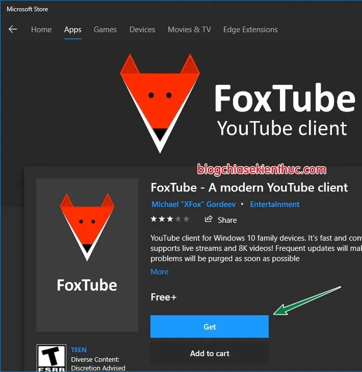Click the large FoxTube fox banner logo
The height and width of the screenshot is (372, 362).
[160, 103]
